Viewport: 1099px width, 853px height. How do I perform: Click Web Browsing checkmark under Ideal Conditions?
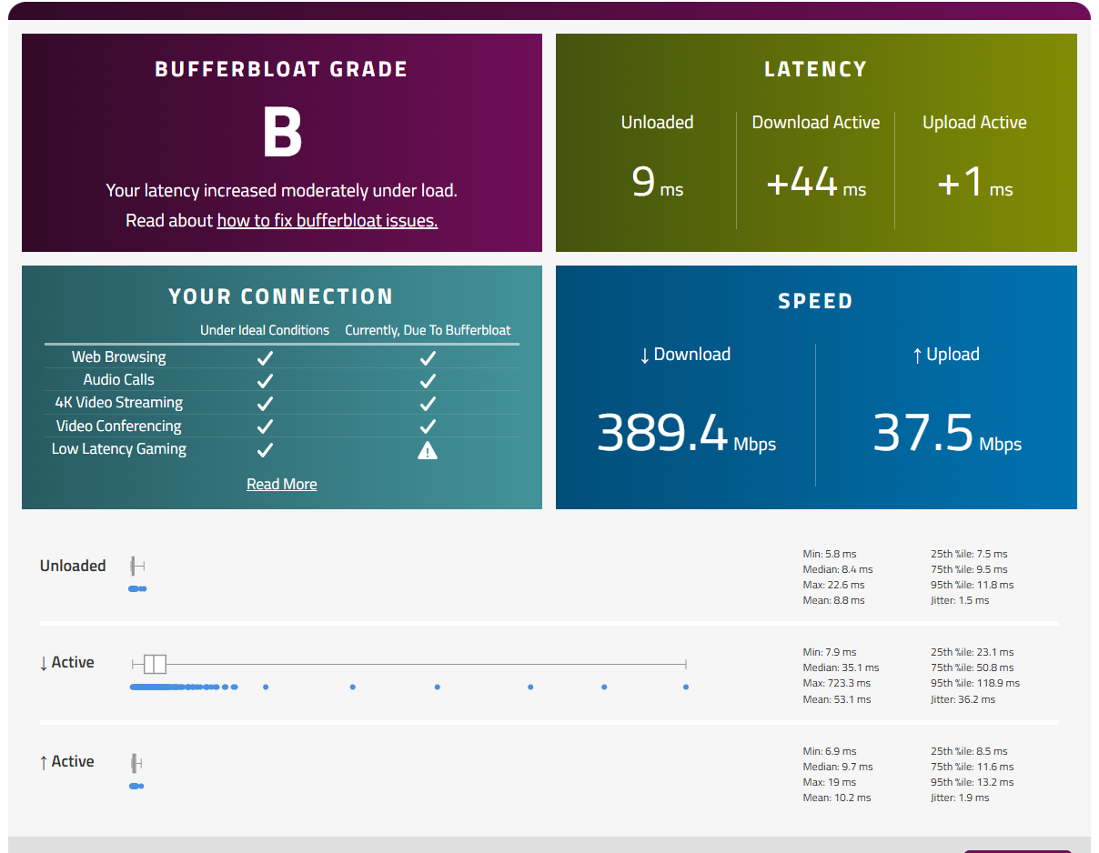click(x=265, y=357)
